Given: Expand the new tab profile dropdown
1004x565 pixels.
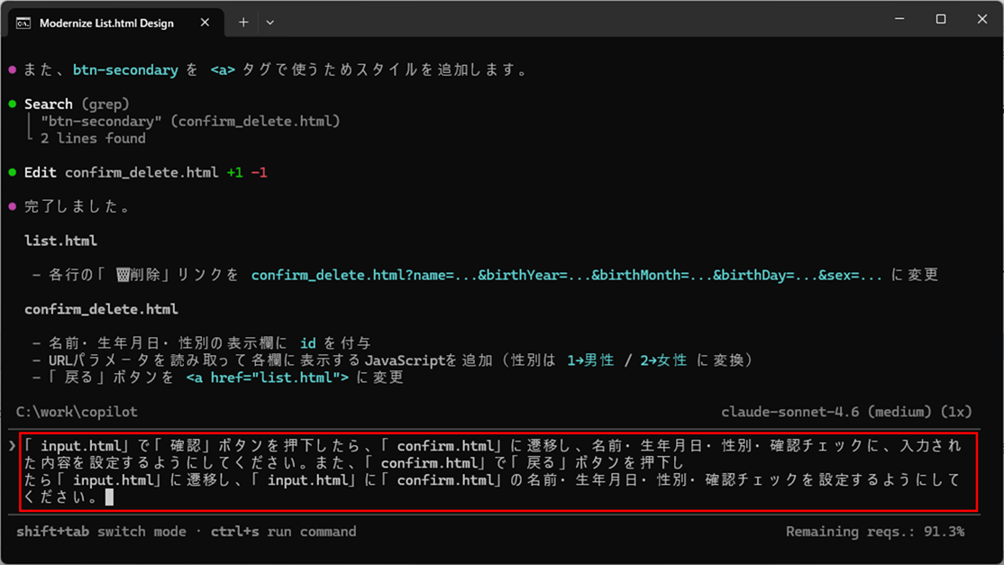Looking at the screenshot, I should pos(269,23).
